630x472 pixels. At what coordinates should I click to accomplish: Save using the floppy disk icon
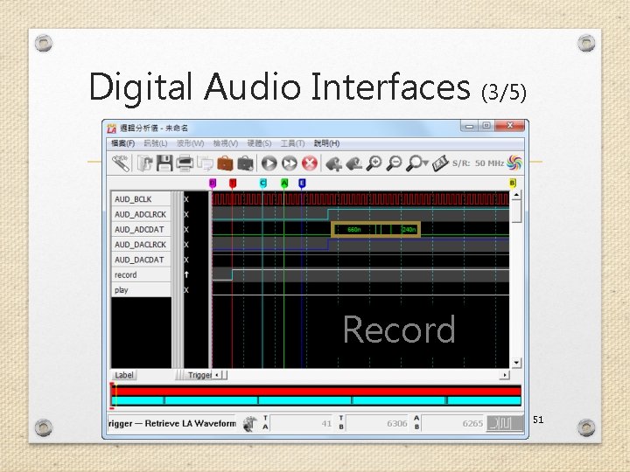click(x=164, y=163)
